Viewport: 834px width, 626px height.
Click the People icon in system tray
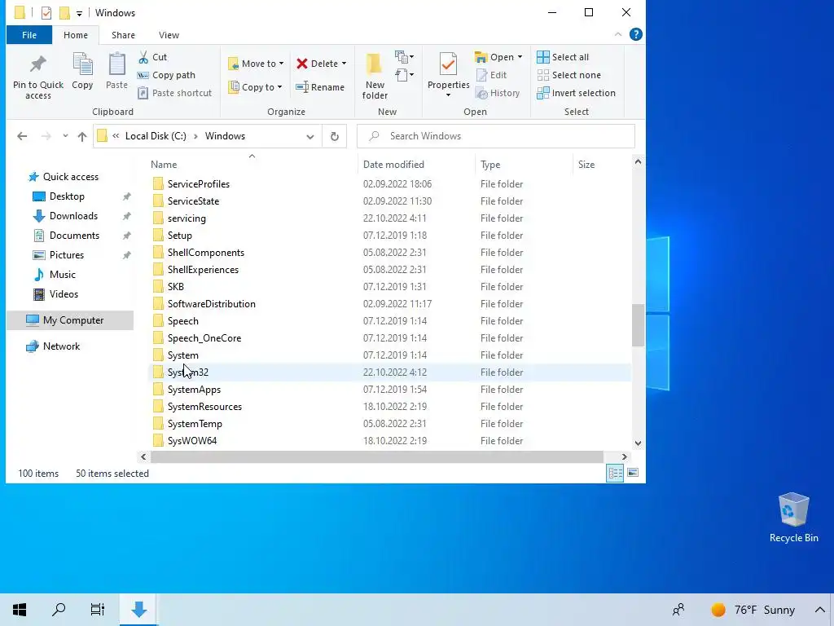tap(678, 610)
